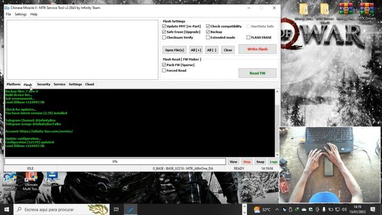
Task: Toggle Pack FW [Sparse] checkbox
Action: pyautogui.click(x=164, y=65)
